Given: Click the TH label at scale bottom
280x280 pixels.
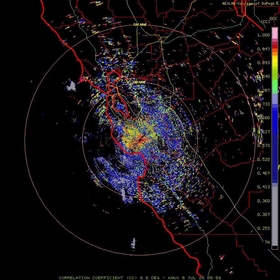Looking at the screenshot, I should pos(267,242).
